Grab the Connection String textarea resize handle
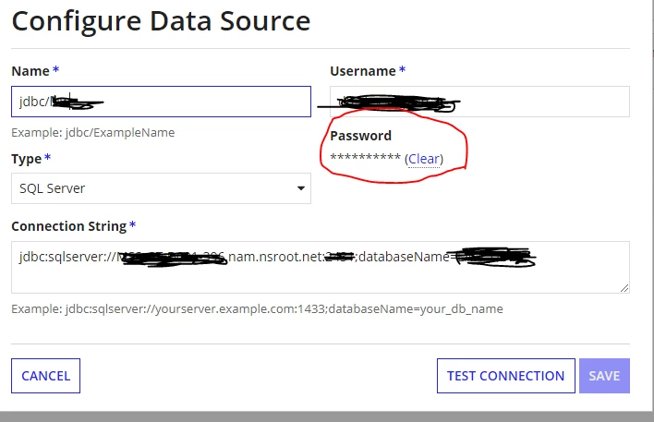Viewport: 654px width, 422px height. click(x=624, y=288)
